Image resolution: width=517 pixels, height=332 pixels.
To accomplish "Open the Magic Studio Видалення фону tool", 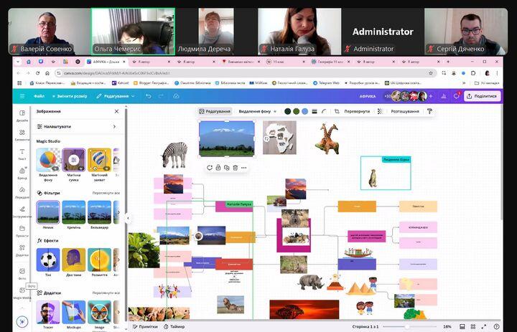I will 48,160.
